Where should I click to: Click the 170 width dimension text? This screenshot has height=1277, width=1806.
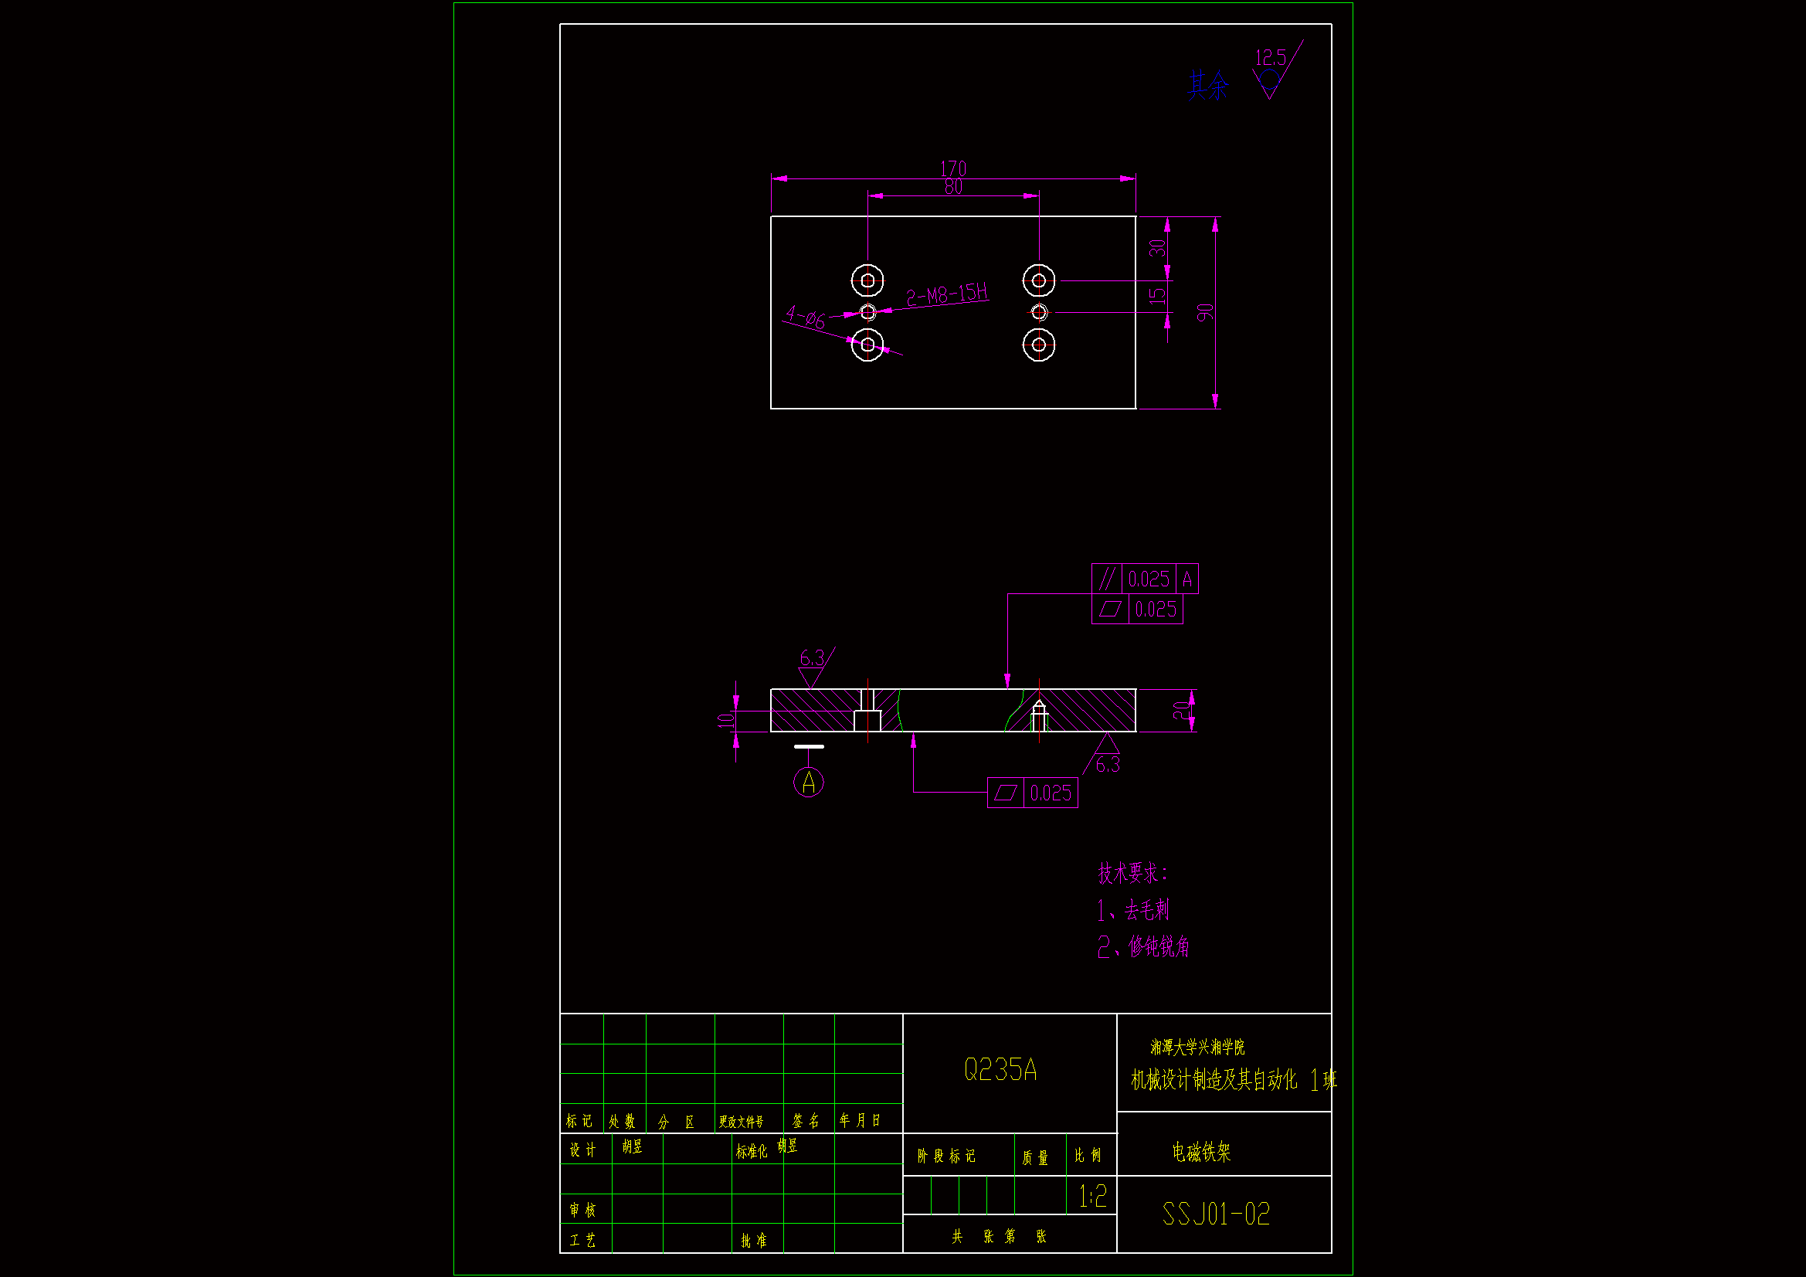(952, 168)
